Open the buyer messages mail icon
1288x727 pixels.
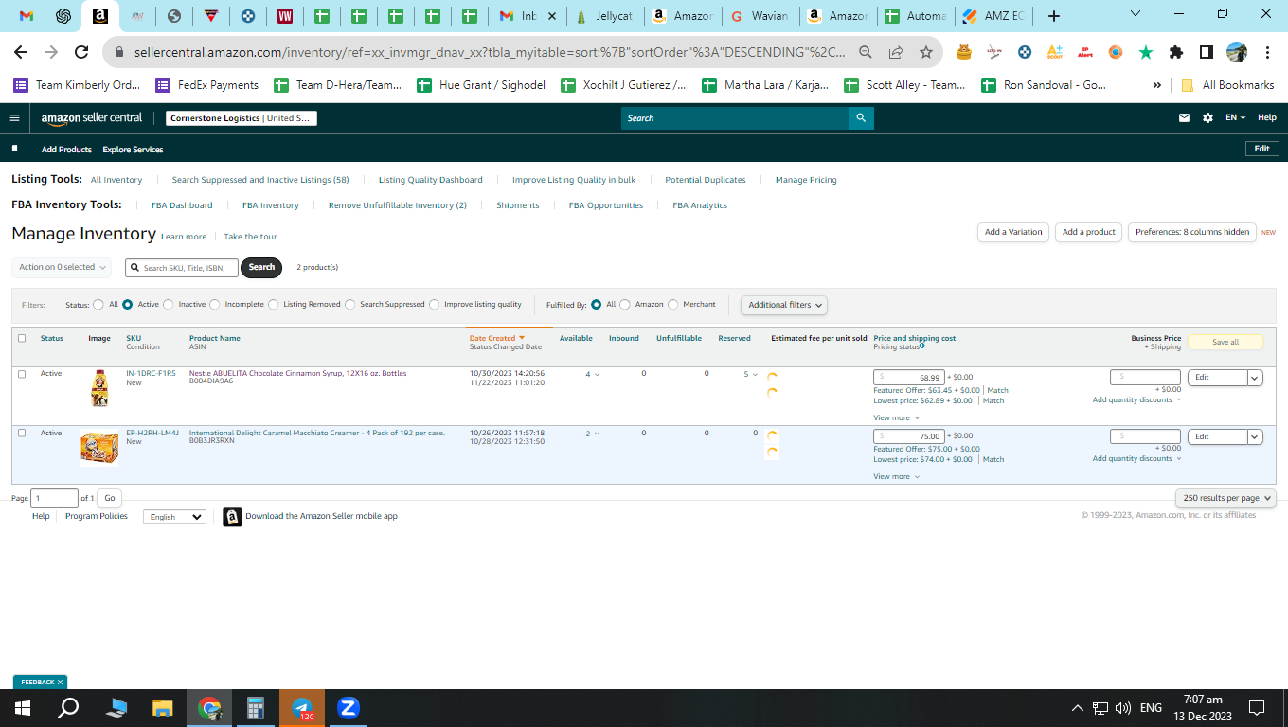tap(1184, 118)
